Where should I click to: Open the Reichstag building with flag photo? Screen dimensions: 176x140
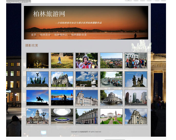point(87,98)
